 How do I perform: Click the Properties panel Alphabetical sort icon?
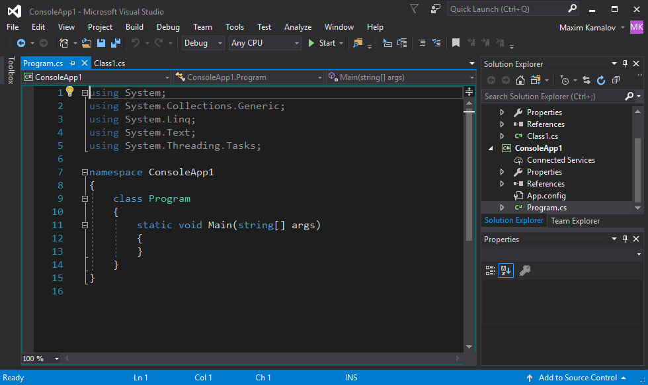[506, 271]
